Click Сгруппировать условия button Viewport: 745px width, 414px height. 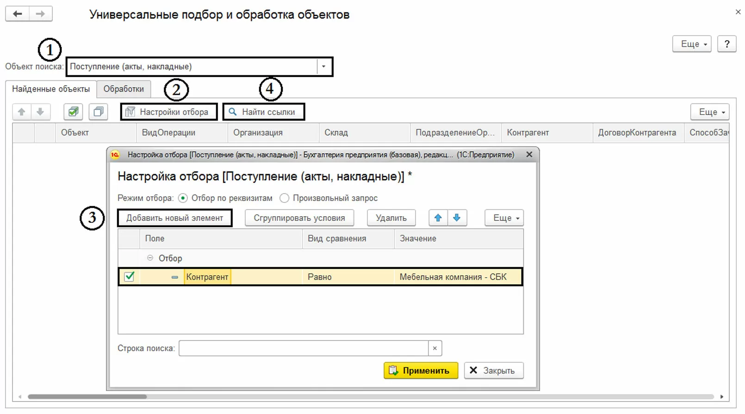pyautogui.click(x=299, y=218)
